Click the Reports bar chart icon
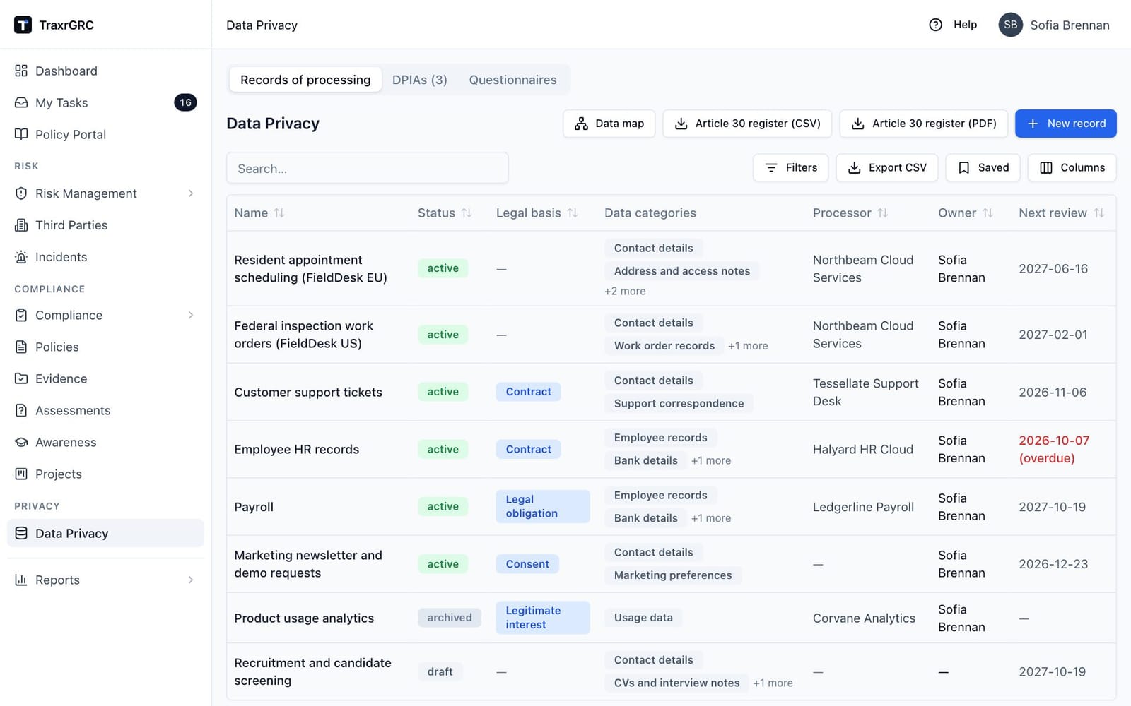This screenshot has width=1131, height=706. [21, 580]
